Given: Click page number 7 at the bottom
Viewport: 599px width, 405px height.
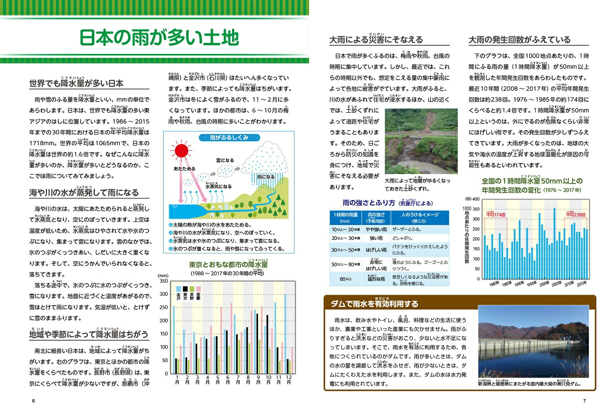Looking at the screenshot, I should [584, 400].
